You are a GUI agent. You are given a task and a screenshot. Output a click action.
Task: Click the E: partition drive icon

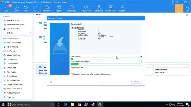[x=41, y=37]
